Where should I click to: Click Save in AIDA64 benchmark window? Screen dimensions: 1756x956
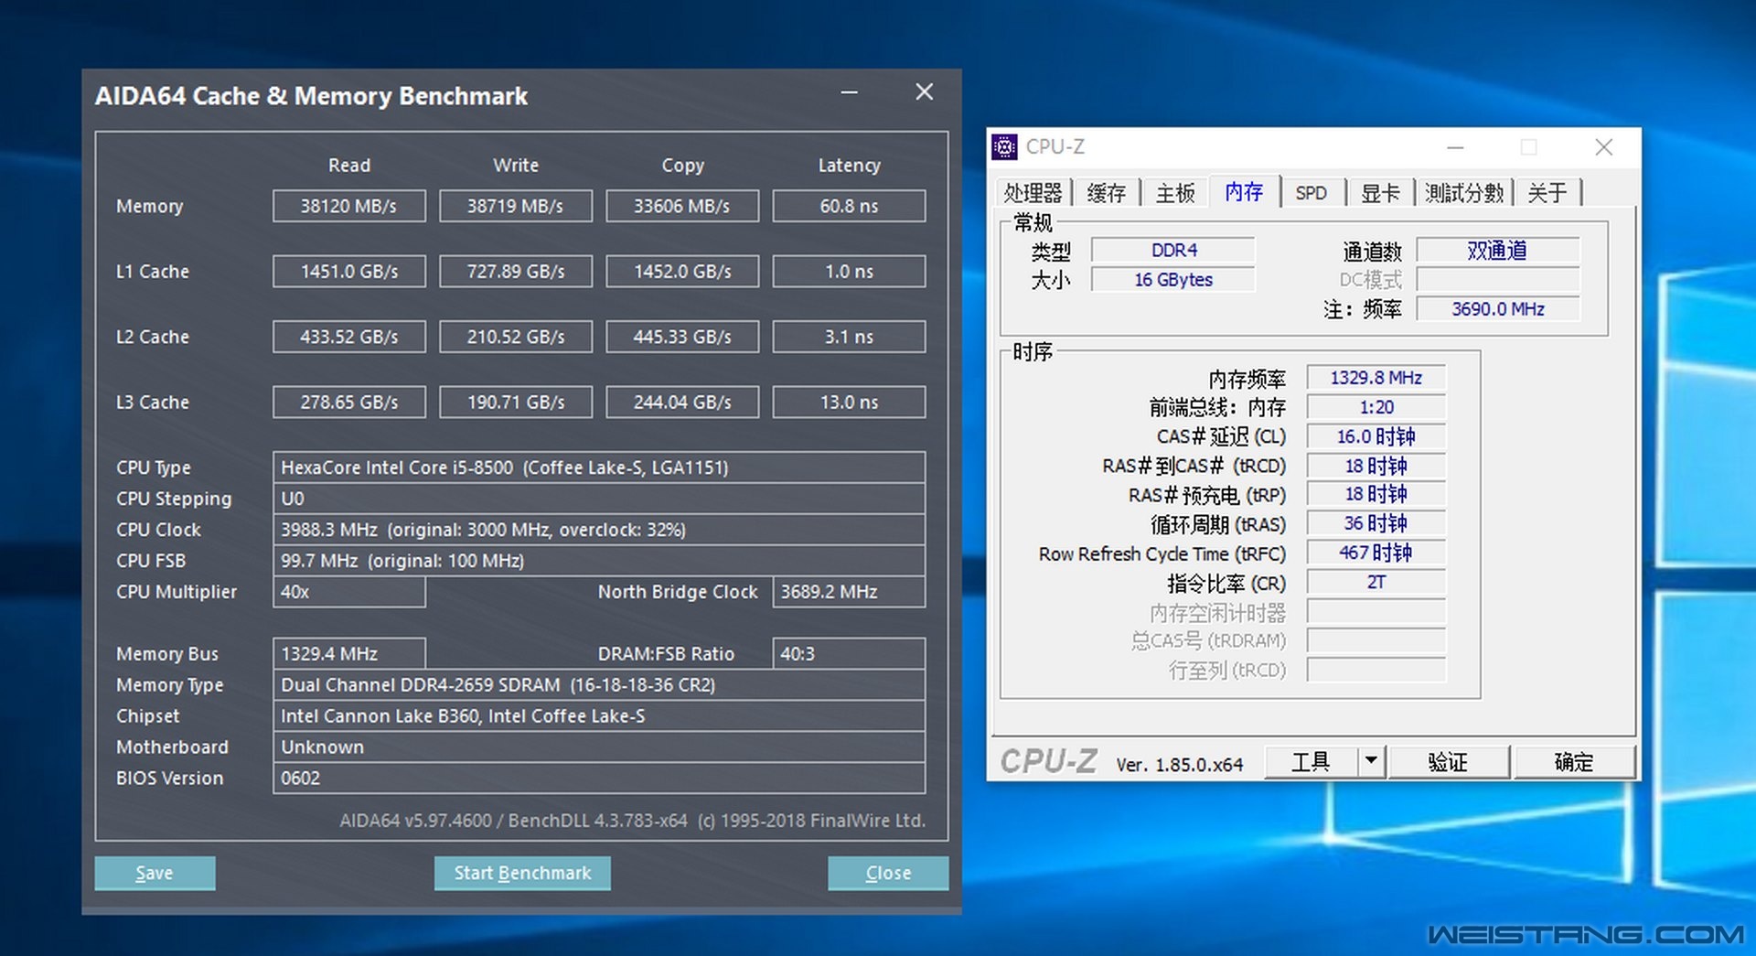(155, 873)
